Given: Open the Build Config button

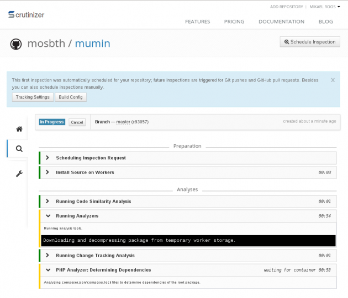Looking at the screenshot, I should [71, 97].
